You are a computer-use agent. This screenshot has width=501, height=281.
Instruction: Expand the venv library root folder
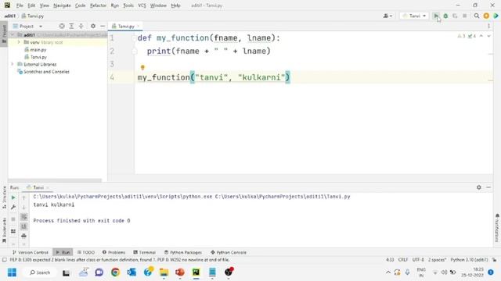(19, 42)
